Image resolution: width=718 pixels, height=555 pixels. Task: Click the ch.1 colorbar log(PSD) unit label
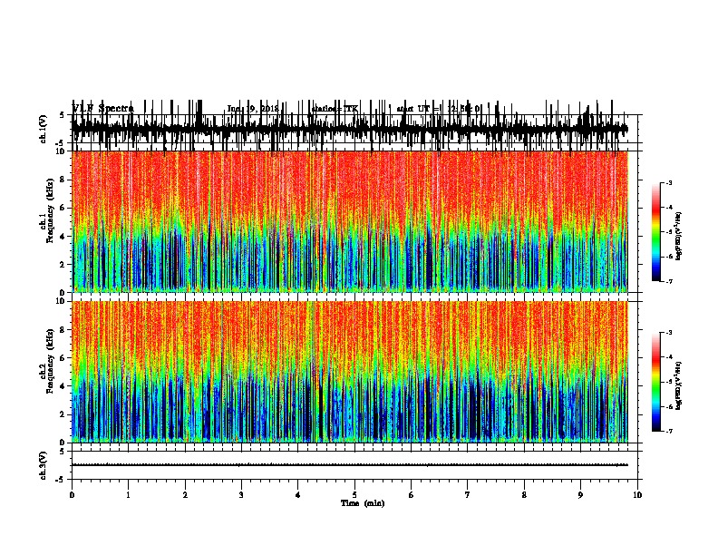(678, 236)
